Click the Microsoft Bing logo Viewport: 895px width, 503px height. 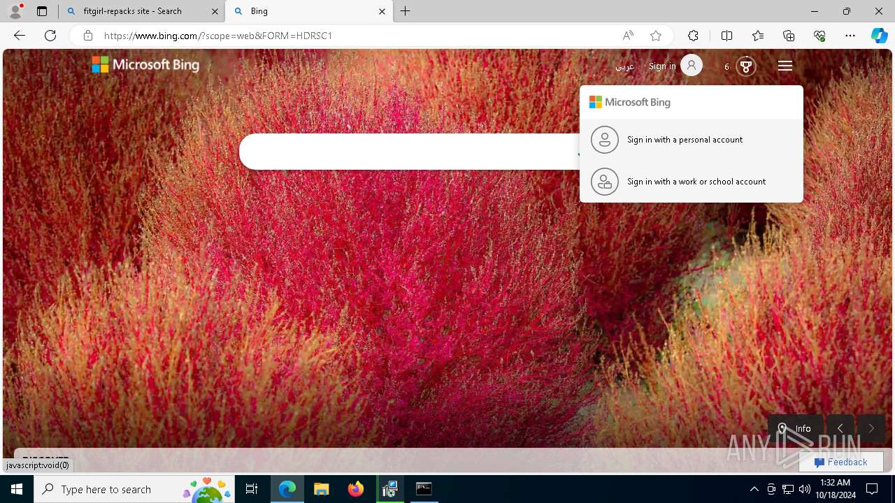point(145,65)
